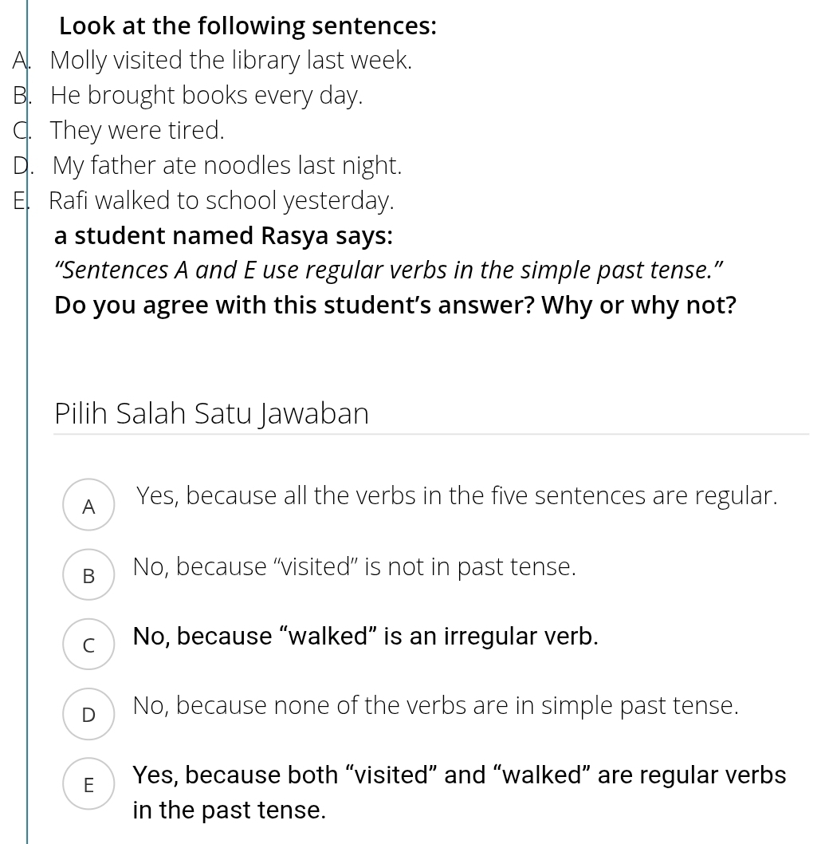This screenshot has height=844, width=825.
Task: Mark option E radio circle
Action: click(x=88, y=784)
